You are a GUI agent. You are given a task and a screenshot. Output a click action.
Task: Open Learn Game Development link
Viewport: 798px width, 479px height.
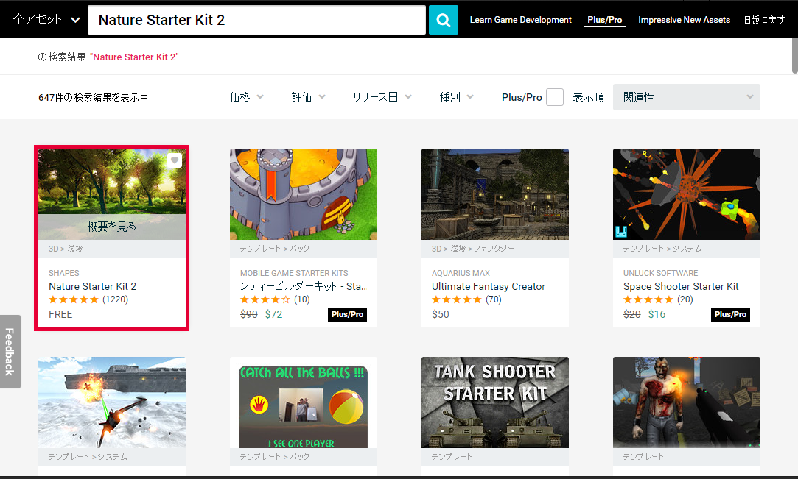click(520, 20)
